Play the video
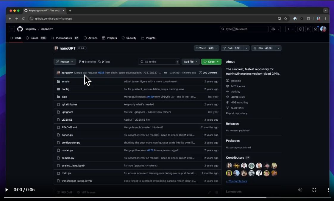The width and height of the screenshot is (334, 201). point(7,190)
